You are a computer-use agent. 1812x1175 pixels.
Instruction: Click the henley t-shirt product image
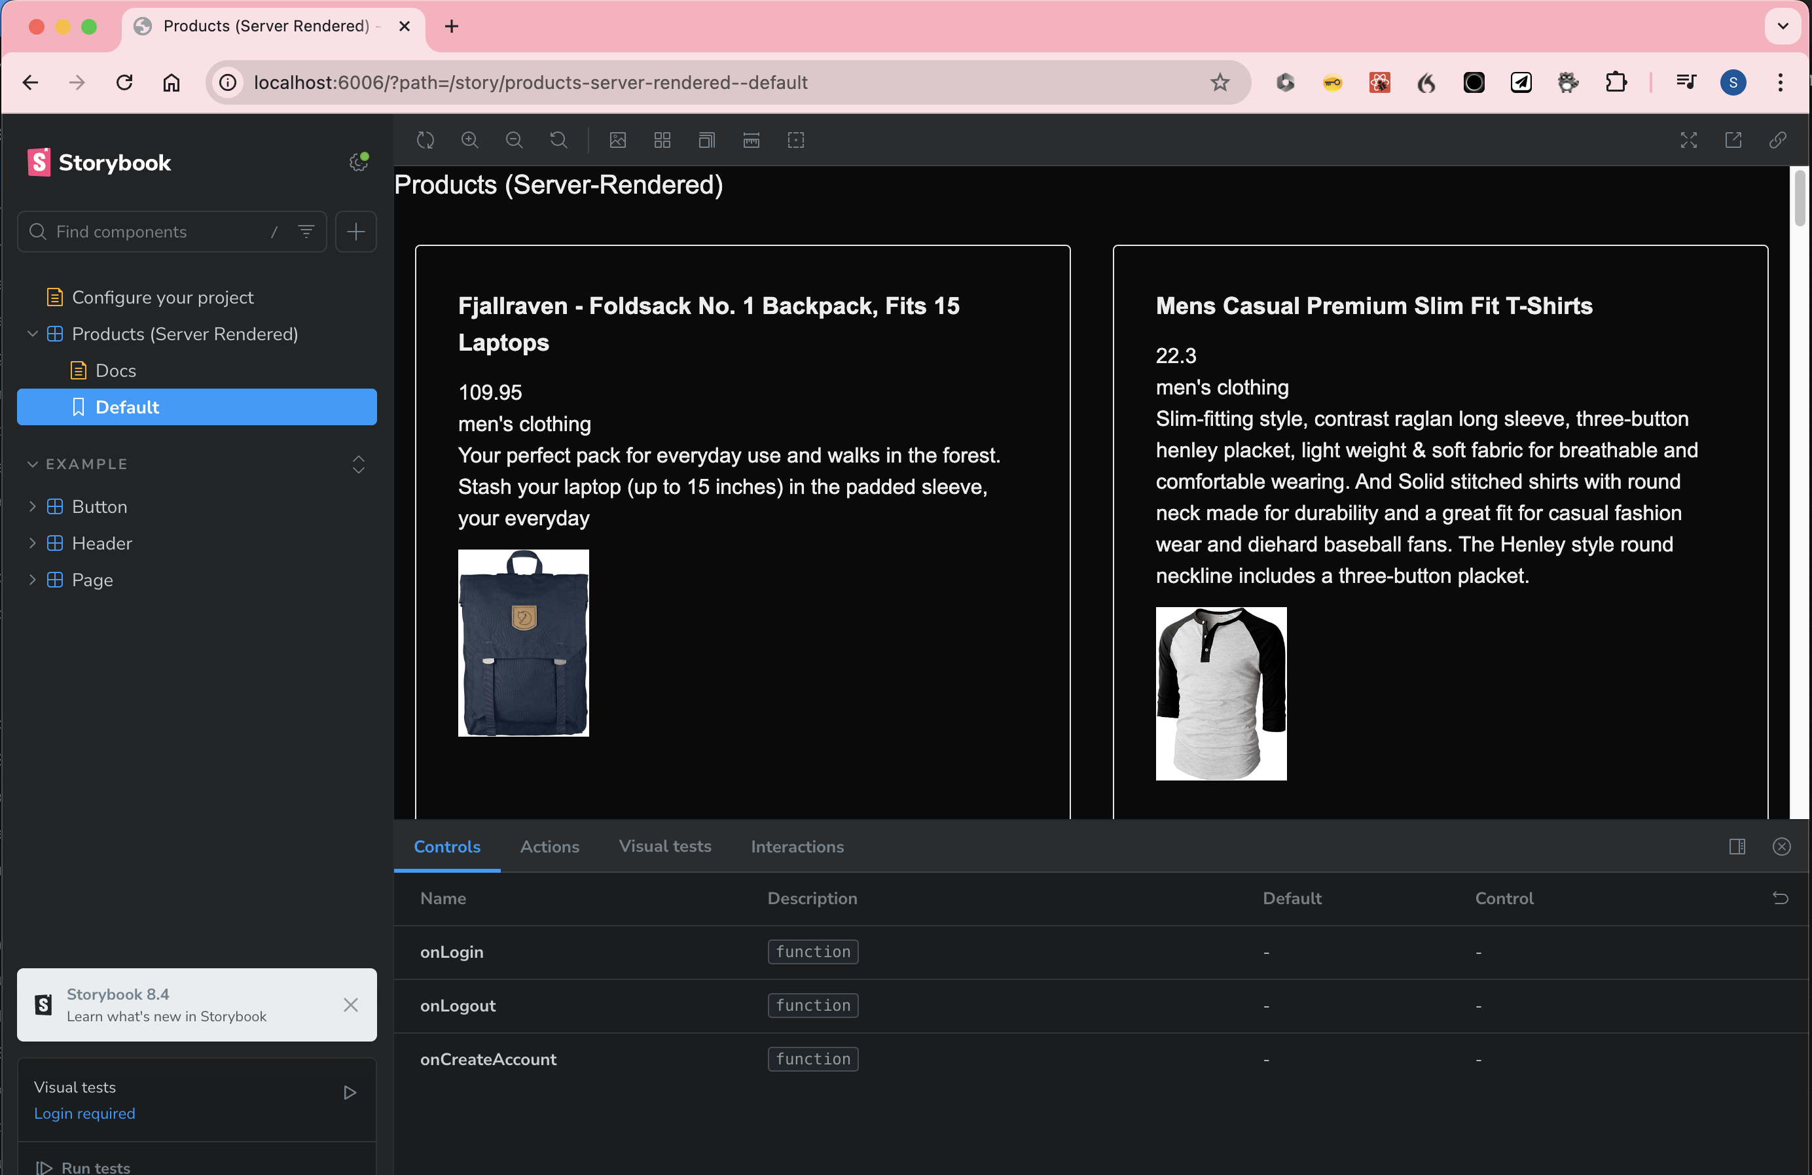click(1221, 693)
